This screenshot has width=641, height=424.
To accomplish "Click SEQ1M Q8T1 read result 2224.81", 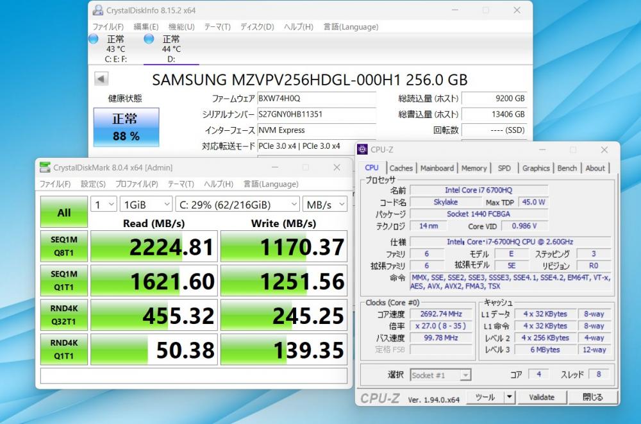I will coord(154,246).
